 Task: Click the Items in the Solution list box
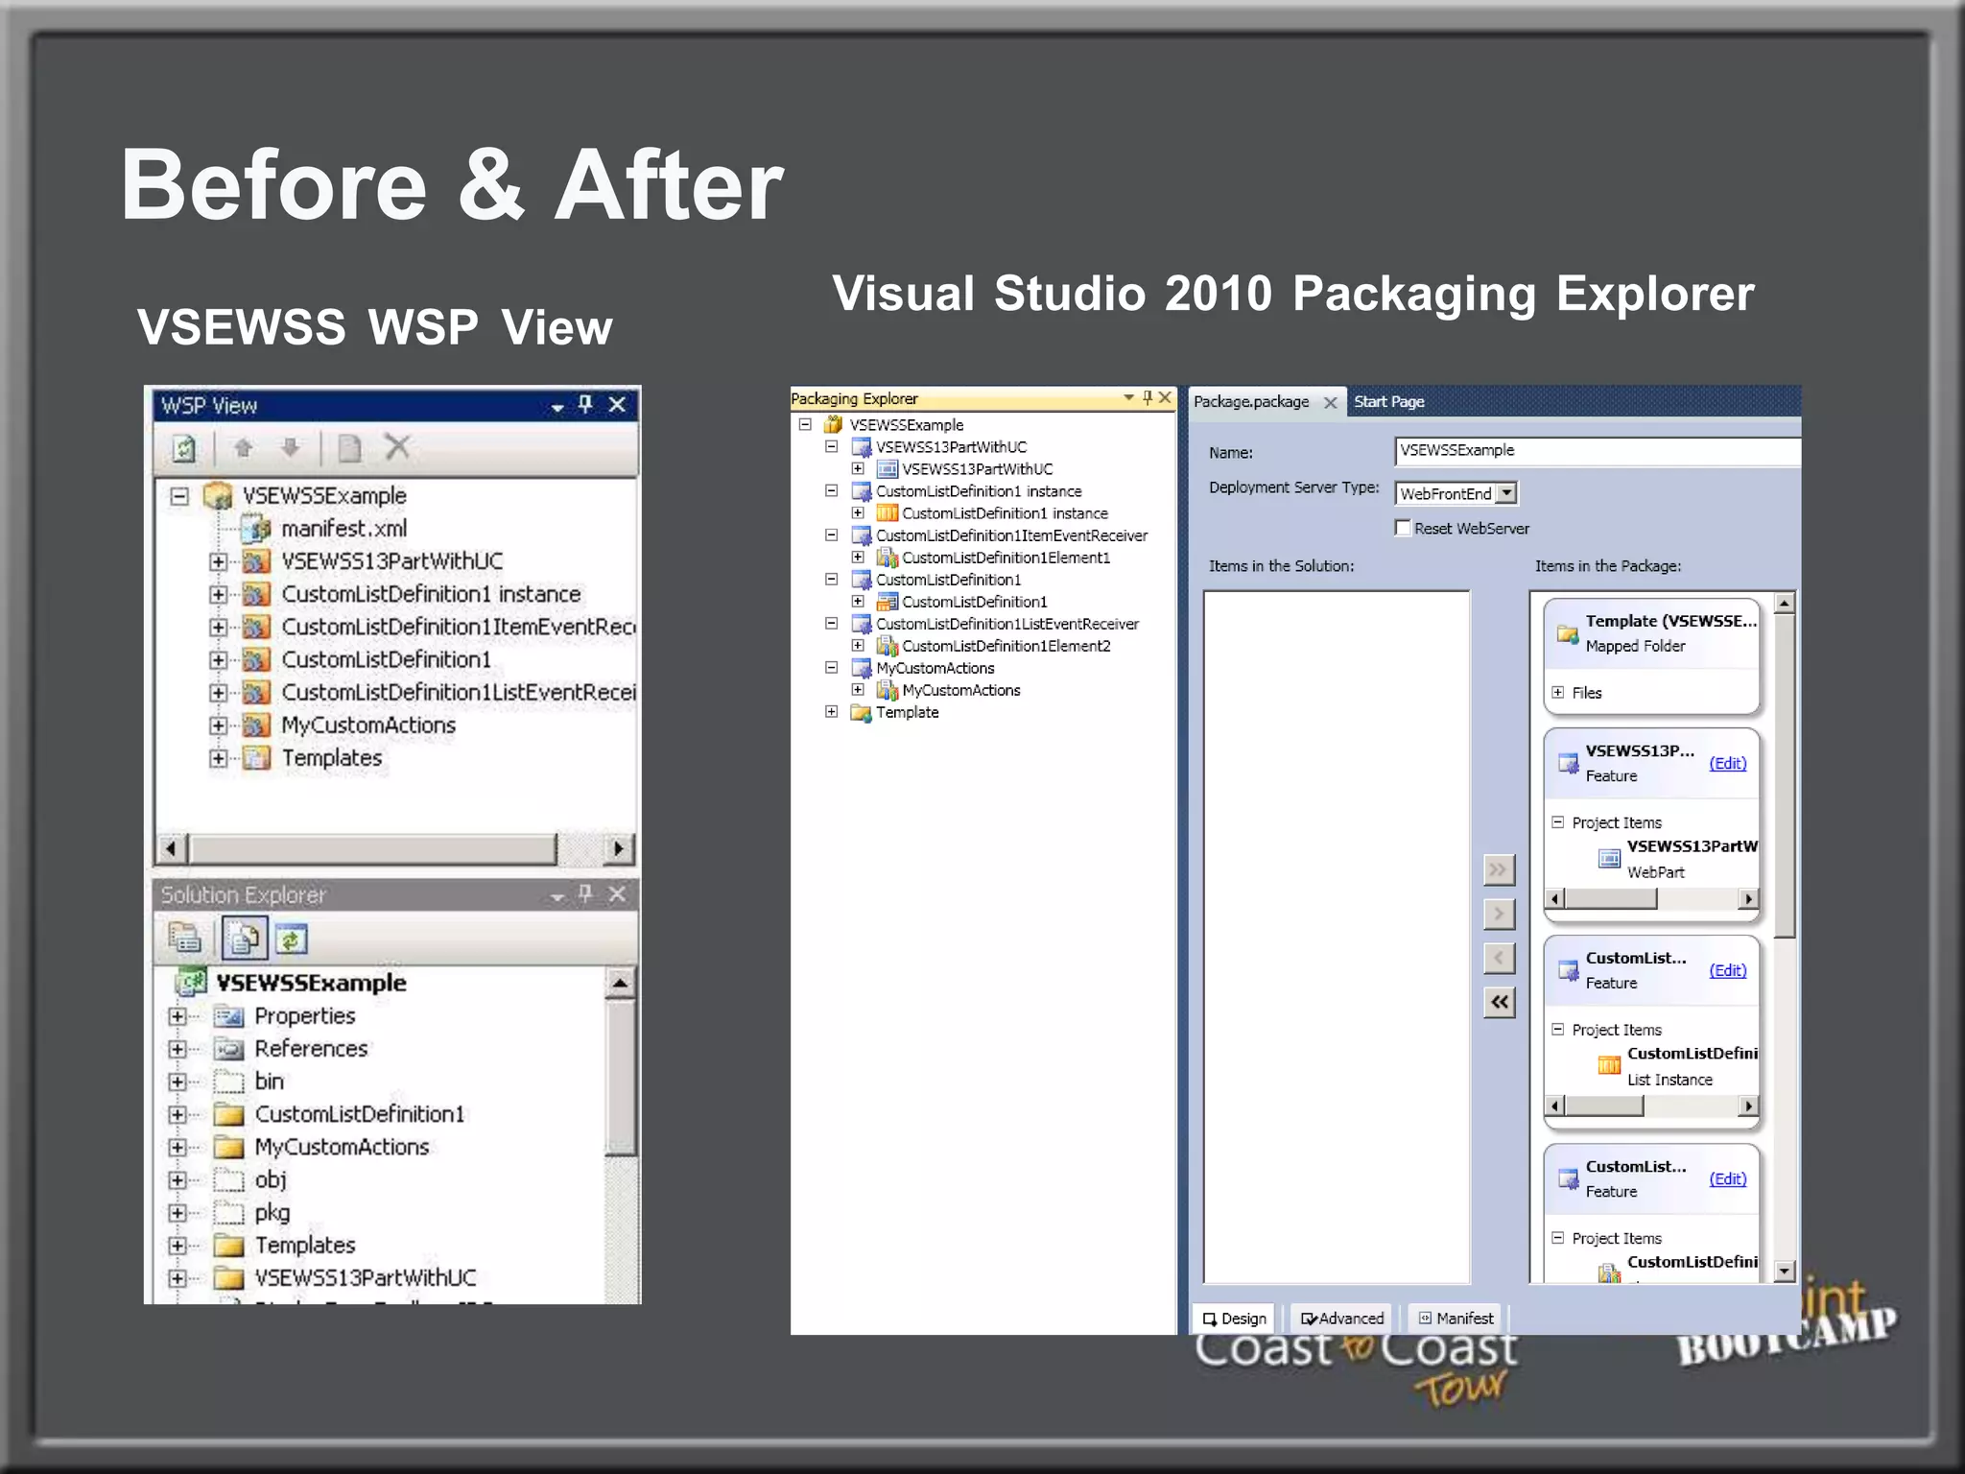1337,937
